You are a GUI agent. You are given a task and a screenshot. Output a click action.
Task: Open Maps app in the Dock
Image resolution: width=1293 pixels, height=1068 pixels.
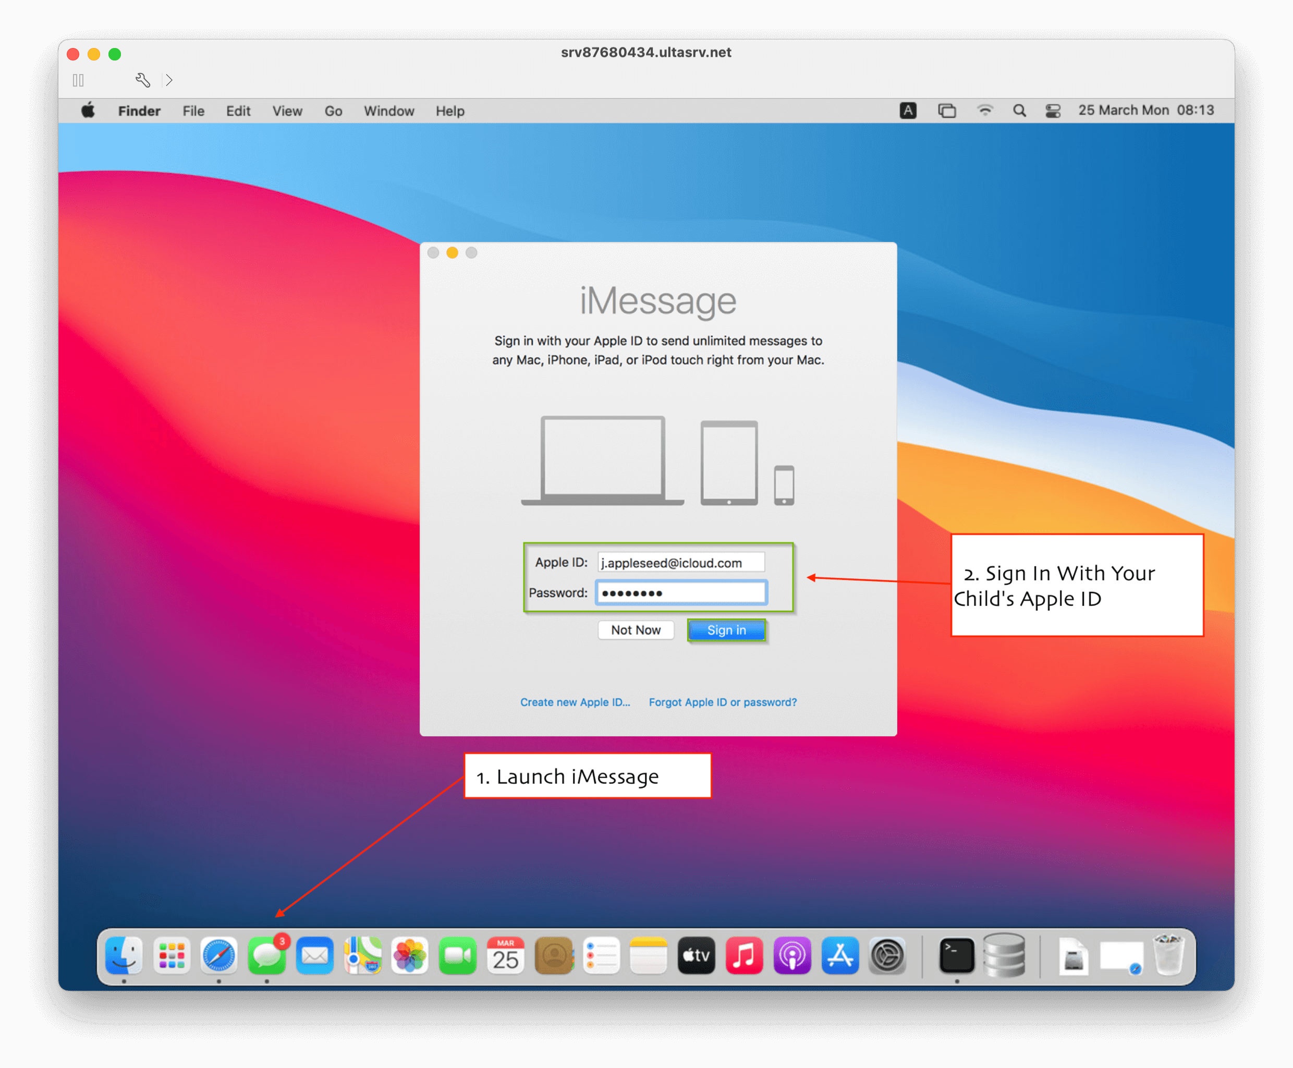[362, 955]
